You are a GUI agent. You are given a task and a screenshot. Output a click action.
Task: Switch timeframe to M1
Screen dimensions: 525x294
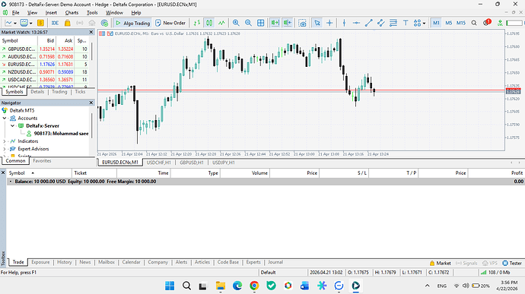point(436,23)
